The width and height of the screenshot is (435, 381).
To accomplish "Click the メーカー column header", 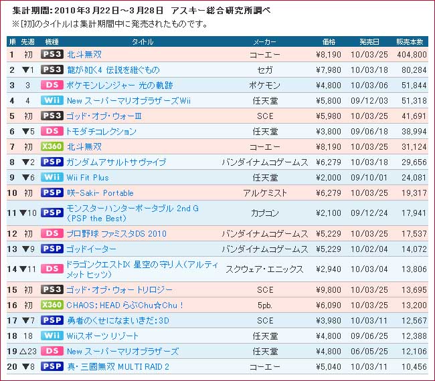I will [x=264, y=42].
